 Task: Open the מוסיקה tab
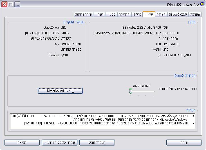pos(124,15)
